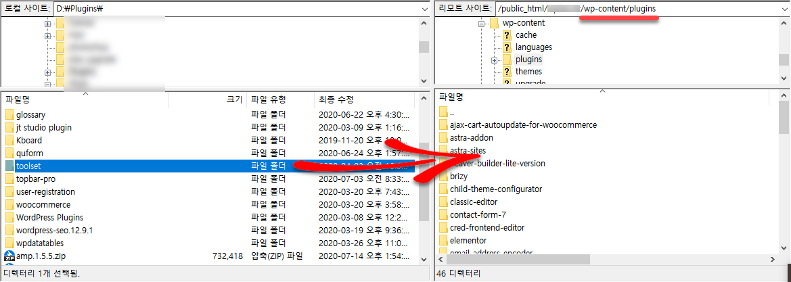Click the question-mark folder icon for themes
The width and height of the screenshot is (791, 282).
(507, 72)
